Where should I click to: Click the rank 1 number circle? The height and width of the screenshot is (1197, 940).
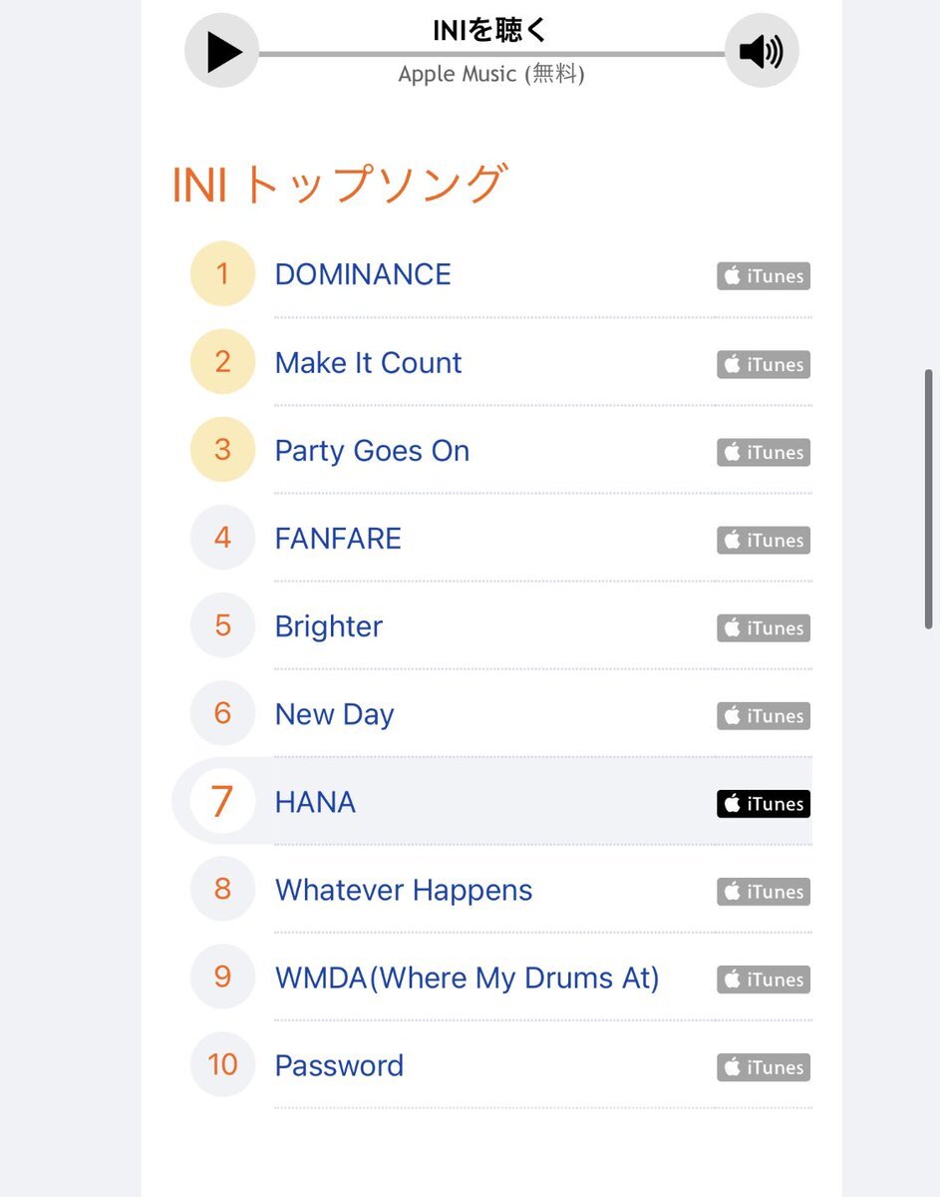tap(222, 273)
